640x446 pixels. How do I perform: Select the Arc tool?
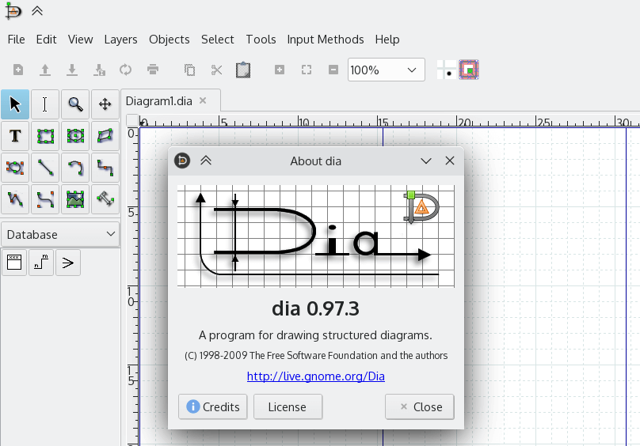tap(75, 168)
